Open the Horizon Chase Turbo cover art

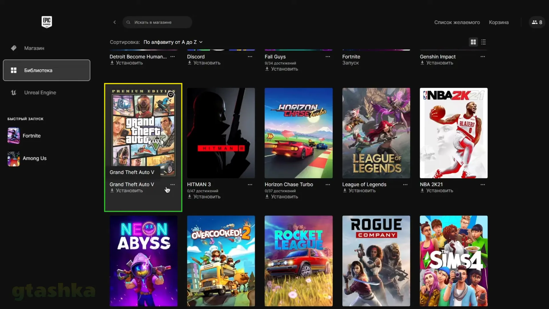(x=299, y=133)
